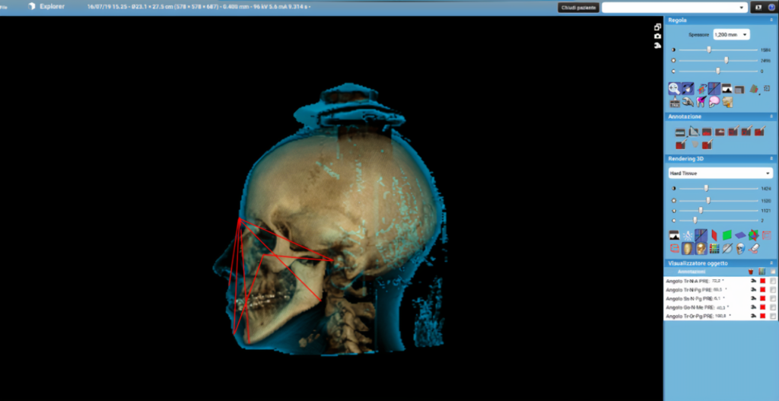Click the Rendering 3D slider showing value 2
779x401 pixels.
pyautogui.click(x=719, y=221)
